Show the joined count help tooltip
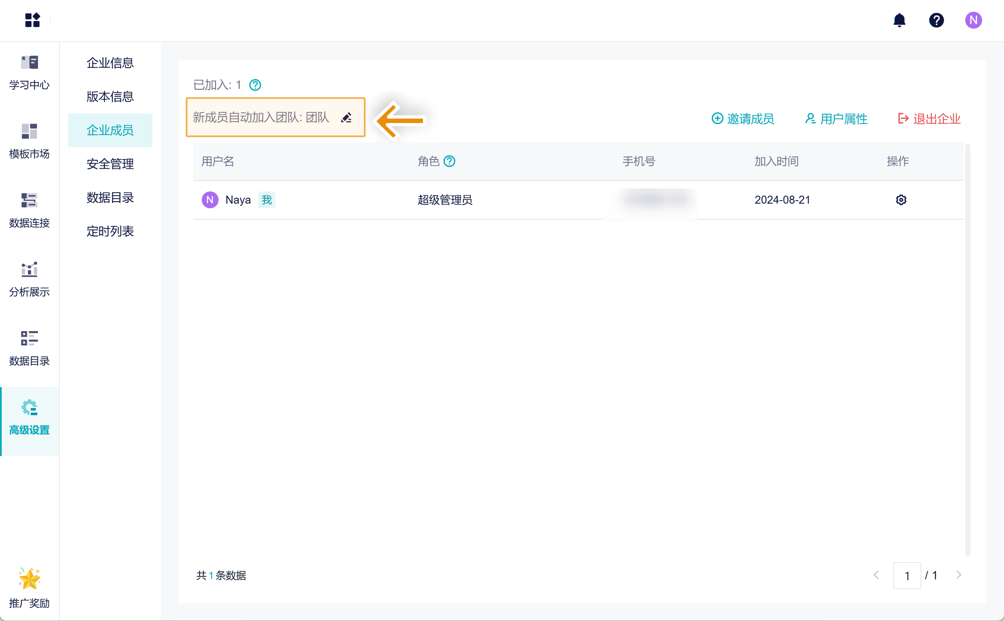The image size is (1004, 621). [x=255, y=85]
